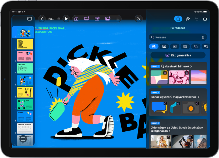Tap the dotted grid handle in toolbar
Image resolution: width=219 pixels, height=158 pixels.
pyautogui.click(x=118, y=19)
